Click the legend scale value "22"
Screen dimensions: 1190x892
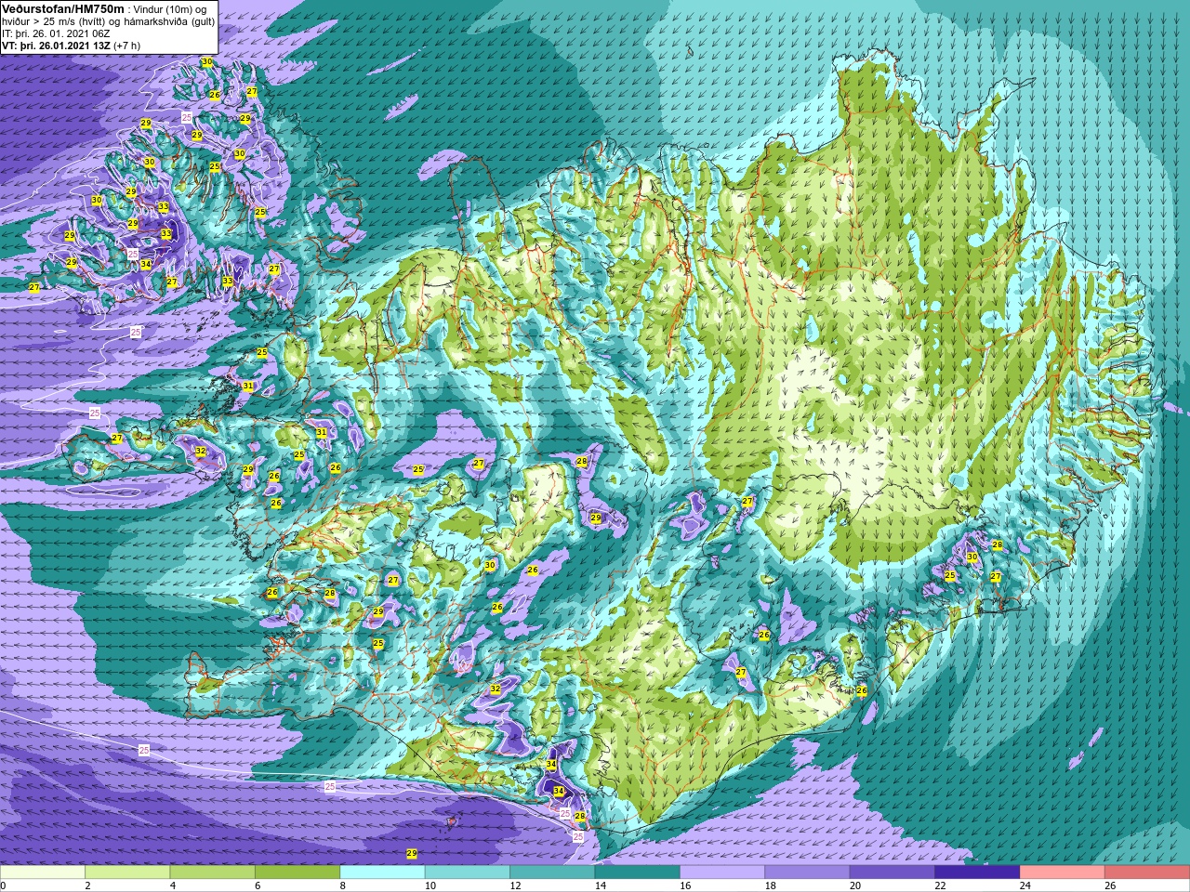coord(939,885)
